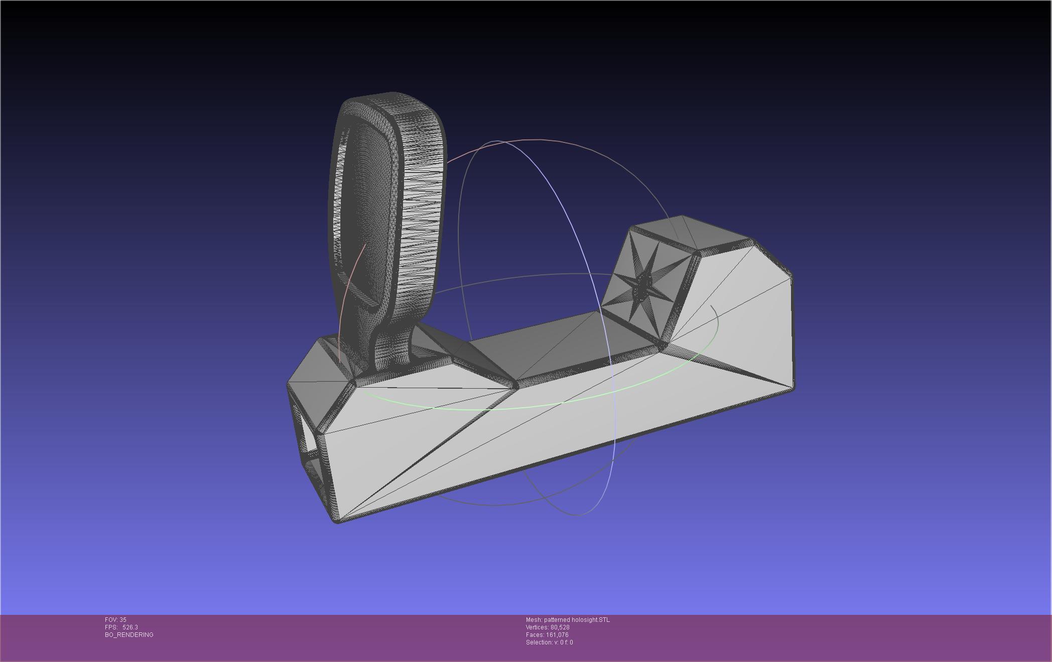Viewport: 1052px width, 662px height.
Task: Click the FOV: 35 readout
Action: click(115, 620)
